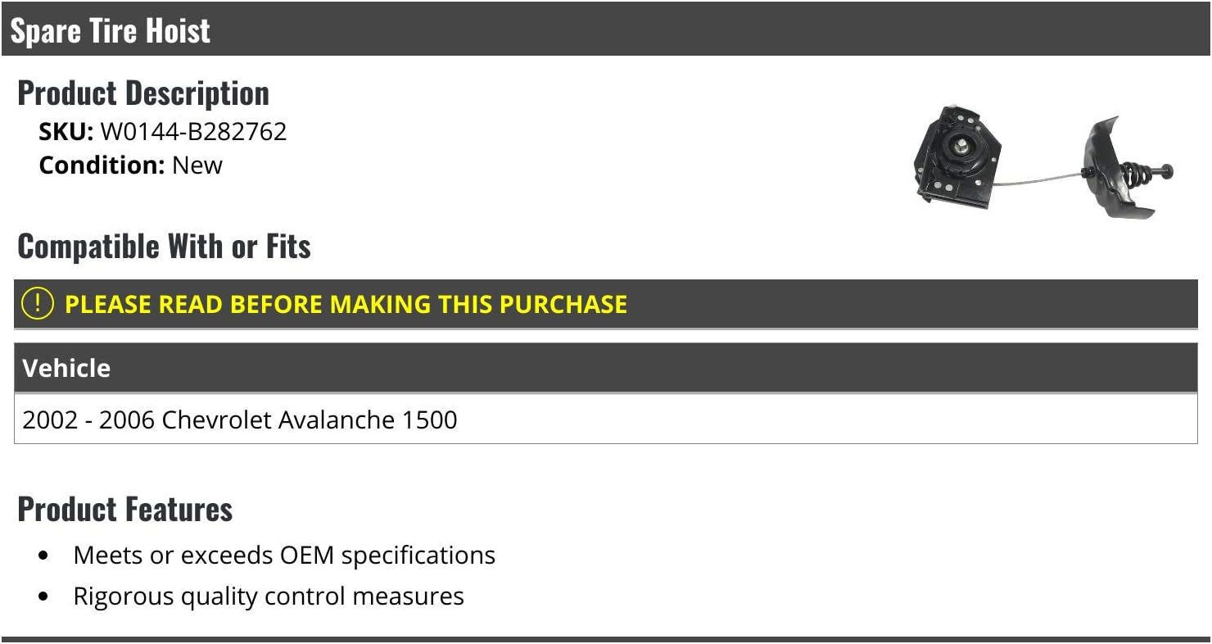
Task: Click the 'Condition:' label
Action: point(102,166)
